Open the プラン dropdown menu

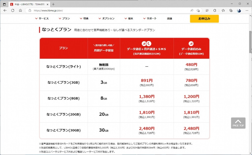click(x=65, y=18)
